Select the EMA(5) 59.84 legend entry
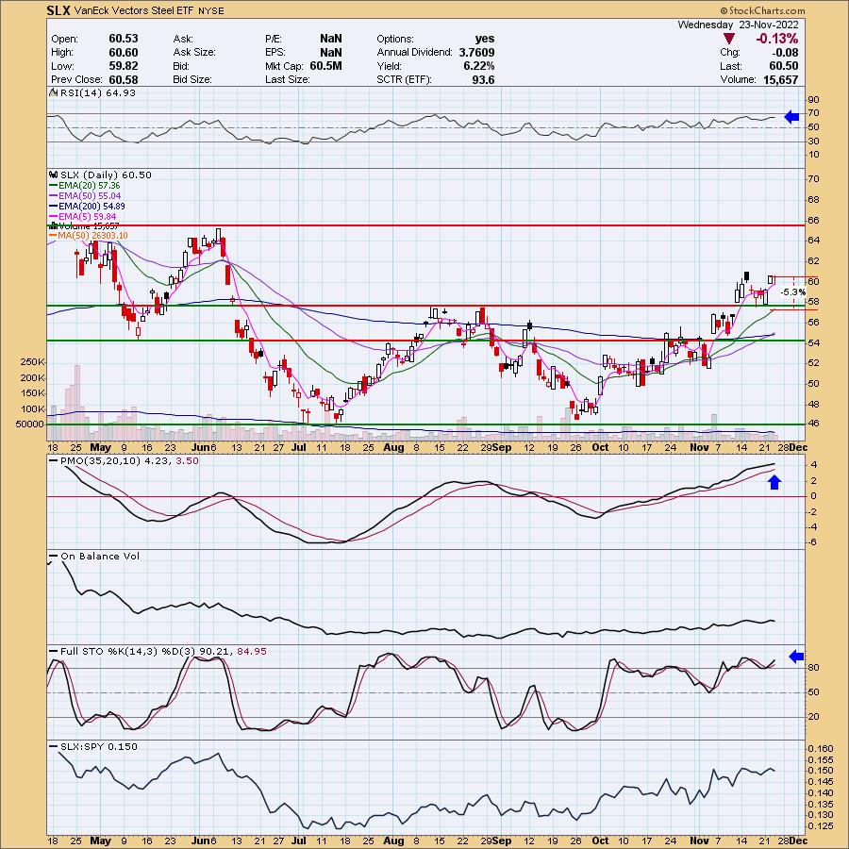This screenshot has height=849, width=849. click(87, 216)
